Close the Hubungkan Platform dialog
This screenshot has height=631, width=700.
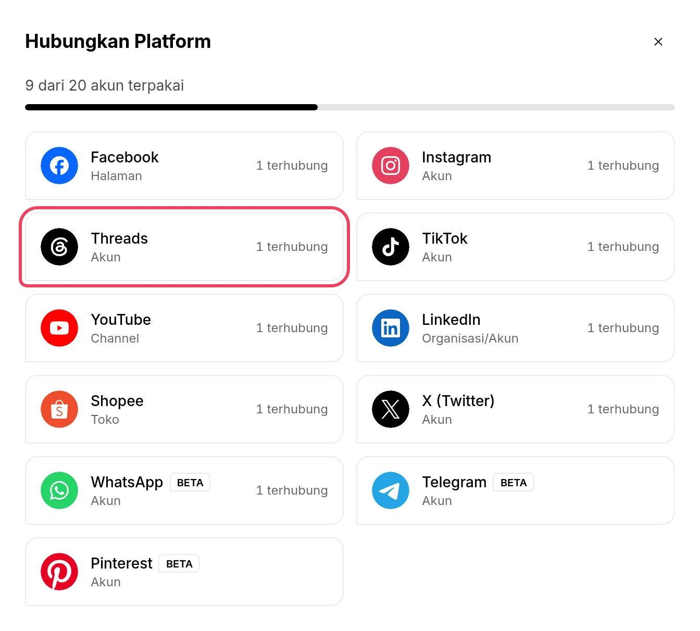(658, 42)
